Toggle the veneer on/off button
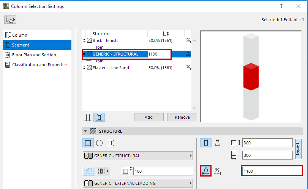This screenshot has height=189, width=308. click(89, 171)
